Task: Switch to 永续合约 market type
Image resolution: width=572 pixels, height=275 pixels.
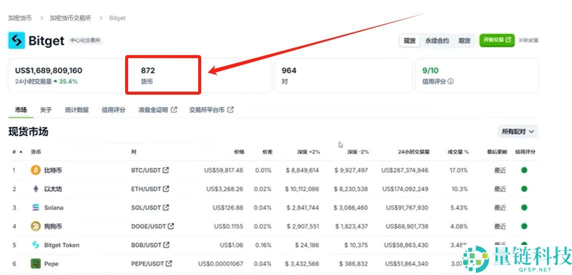Action: 437,41
